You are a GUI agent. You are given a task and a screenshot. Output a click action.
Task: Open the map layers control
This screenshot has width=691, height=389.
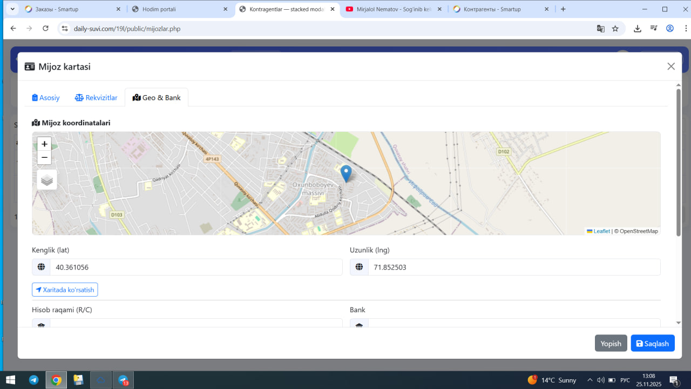47,180
